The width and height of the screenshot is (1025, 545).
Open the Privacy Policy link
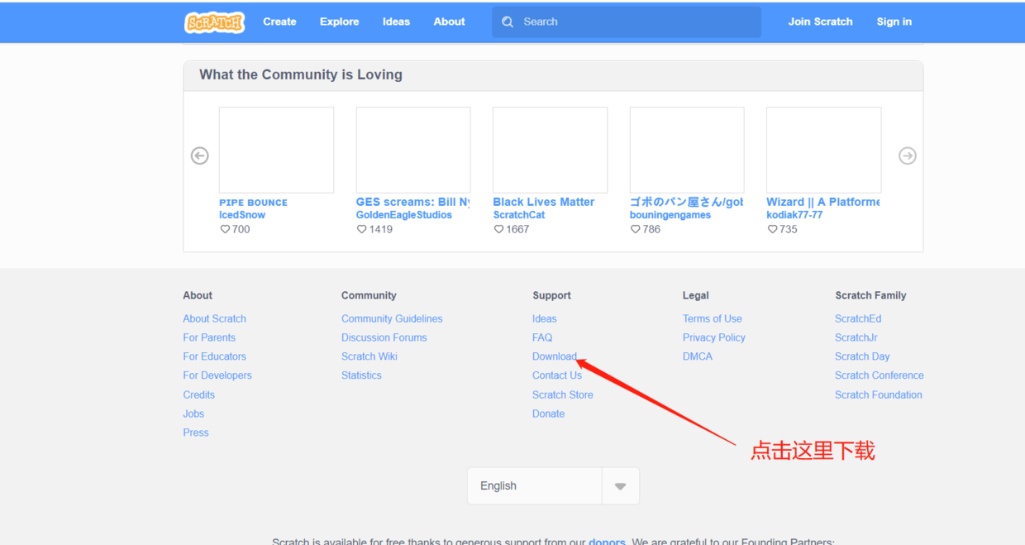714,337
